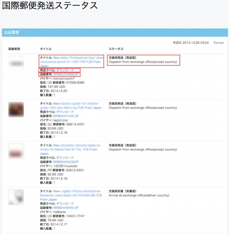Screen dimensions: 229x234
Task: Download shipping label for buyer 122391musician
Action: (x=65, y=158)
